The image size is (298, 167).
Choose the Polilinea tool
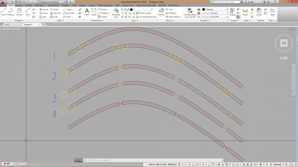[10, 12]
